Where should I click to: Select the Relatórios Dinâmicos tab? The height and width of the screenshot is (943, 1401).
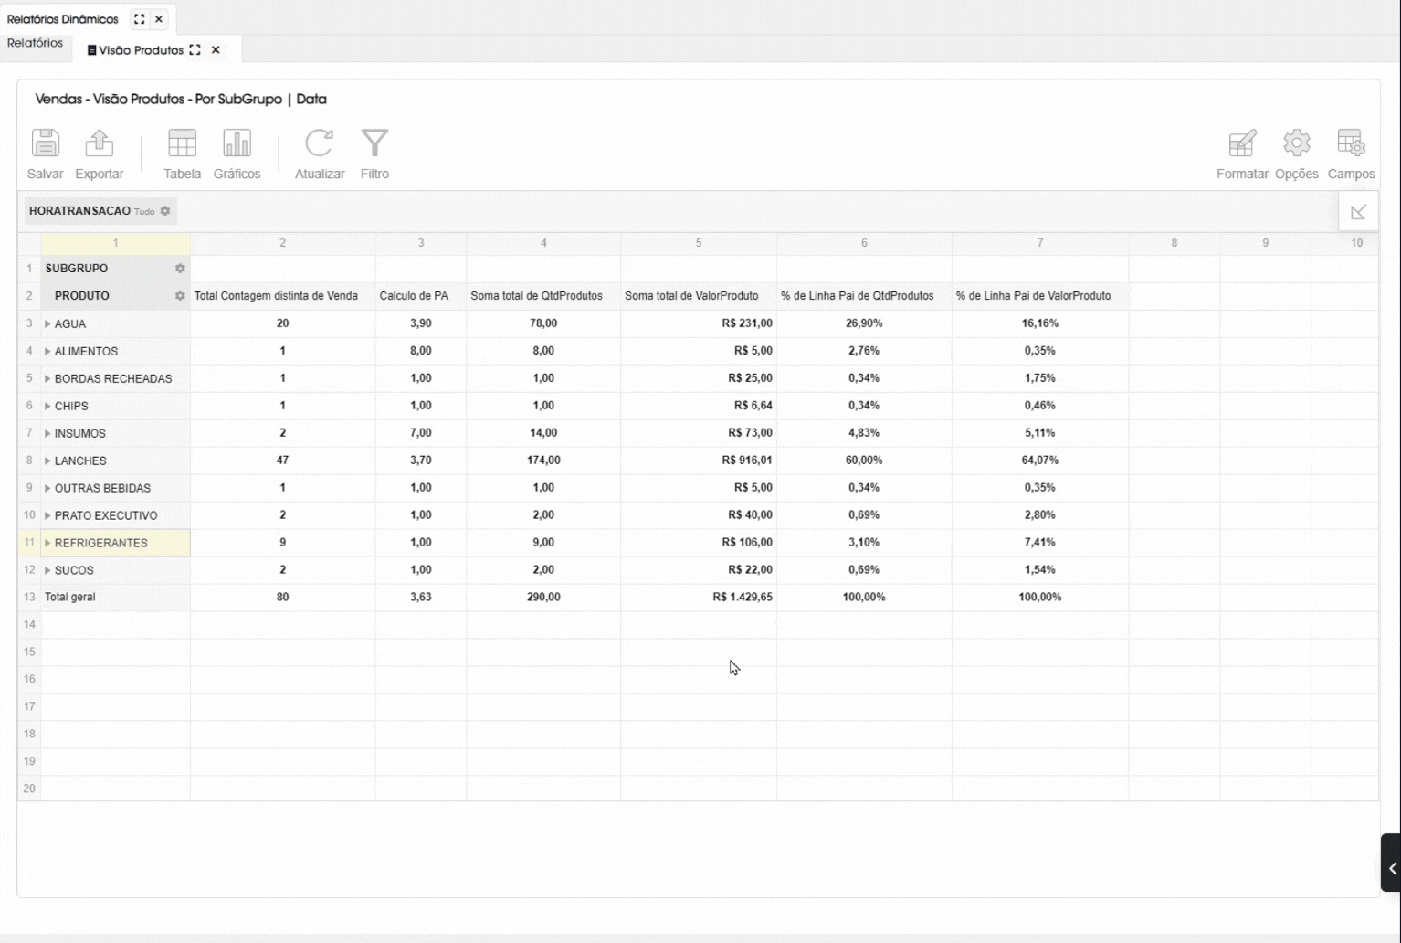pyautogui.click(x=63, y=19)
